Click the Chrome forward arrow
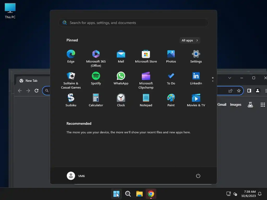This screenshot has width=267, height=200. click(x=28, y=91)
